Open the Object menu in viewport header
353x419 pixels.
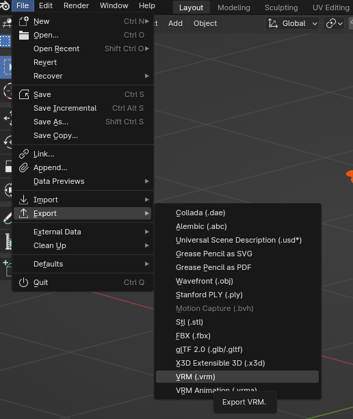205,23
